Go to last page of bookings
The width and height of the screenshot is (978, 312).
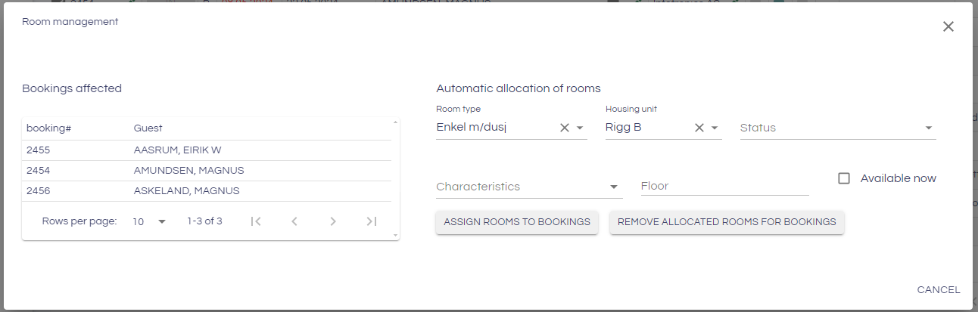tap(371, 221)
